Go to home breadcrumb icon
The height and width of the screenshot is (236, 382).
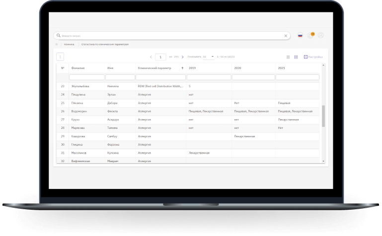click(57, 44)
